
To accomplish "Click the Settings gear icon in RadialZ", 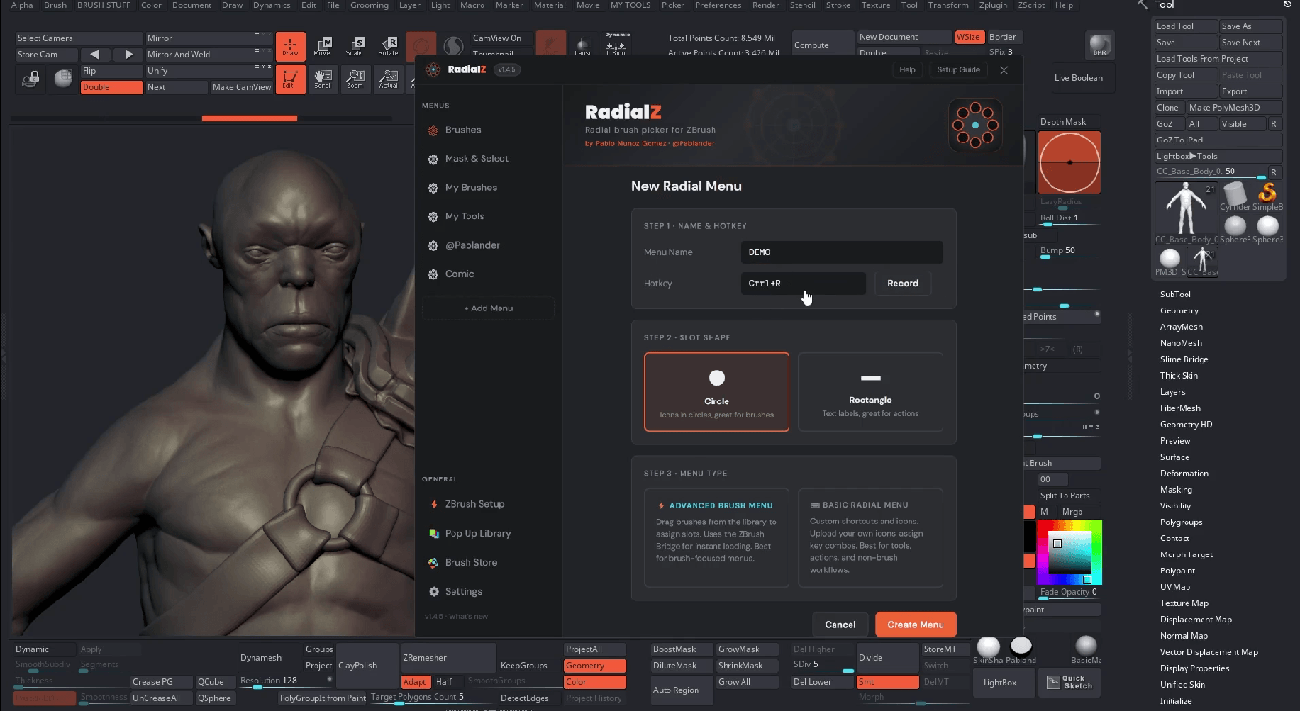I will click(434, 592).
